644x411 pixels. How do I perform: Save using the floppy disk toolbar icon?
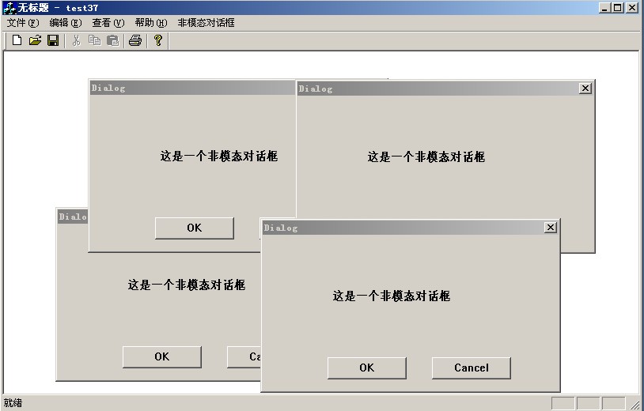pyautogui.click(x=53, y=40)
